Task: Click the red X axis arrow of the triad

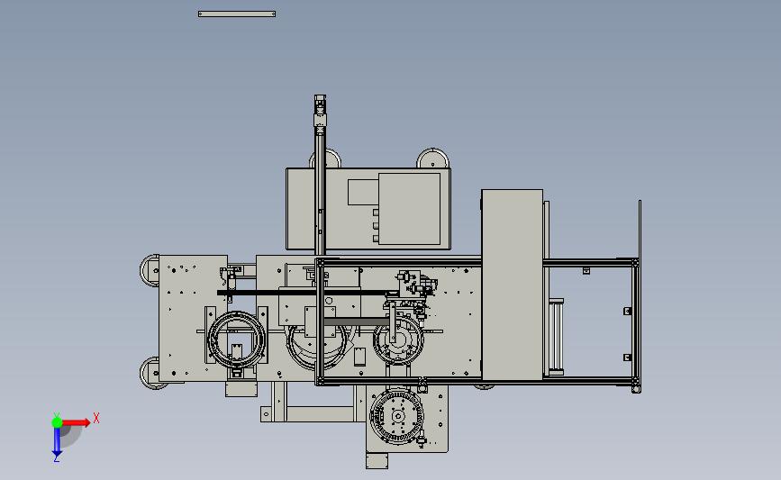Action: click(x=76, y=422)
